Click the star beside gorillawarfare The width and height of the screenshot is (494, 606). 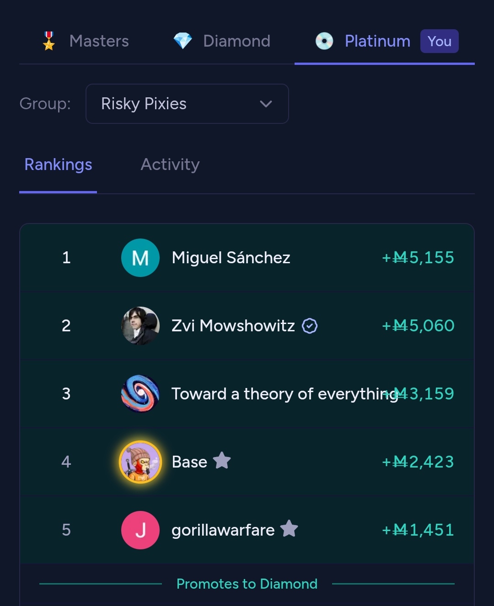pyautogui.click(x=289, y=529)
